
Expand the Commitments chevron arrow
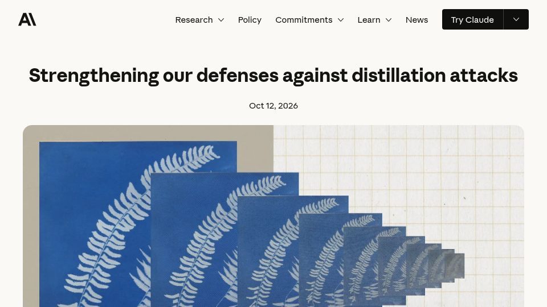click(x=341, y=20)
